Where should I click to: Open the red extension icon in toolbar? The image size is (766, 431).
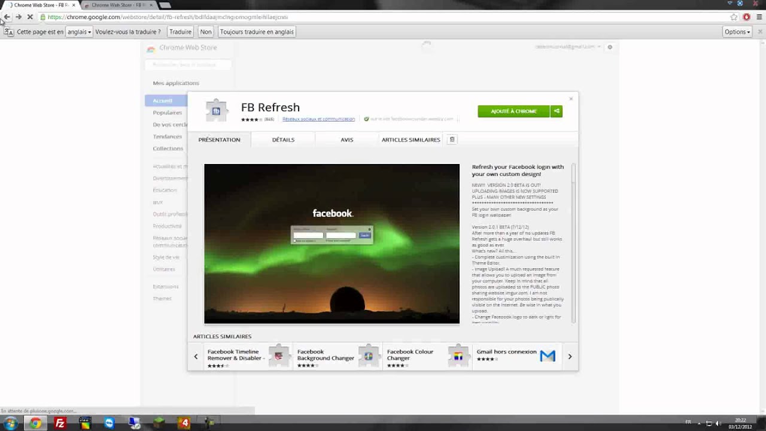pos(746,17)
